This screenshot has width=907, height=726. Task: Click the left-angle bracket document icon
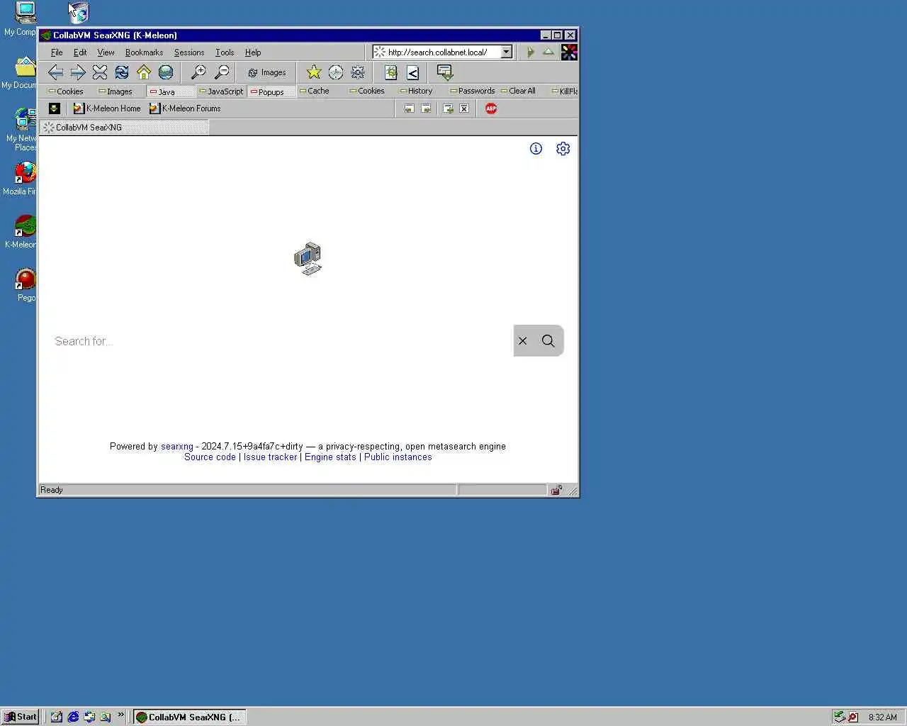click(x=413, y=72)
